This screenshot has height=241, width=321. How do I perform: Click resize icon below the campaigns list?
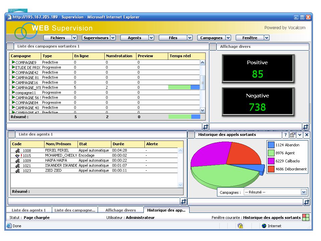pyautogui.click(x=205, y=127)
